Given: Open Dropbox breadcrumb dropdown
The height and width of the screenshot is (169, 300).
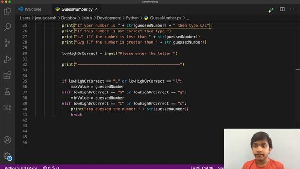Looking at the screenshot, I should (69, 18).
